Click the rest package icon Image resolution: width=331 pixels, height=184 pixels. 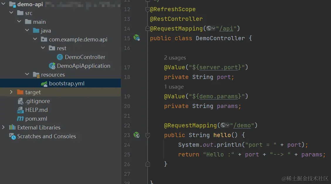pyautogui.click(x=52, y=48)
